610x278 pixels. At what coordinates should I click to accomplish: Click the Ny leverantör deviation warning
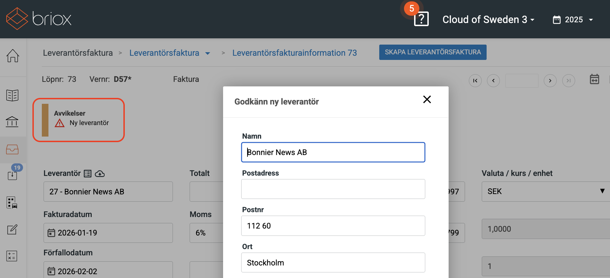click(x=89, y=123)
